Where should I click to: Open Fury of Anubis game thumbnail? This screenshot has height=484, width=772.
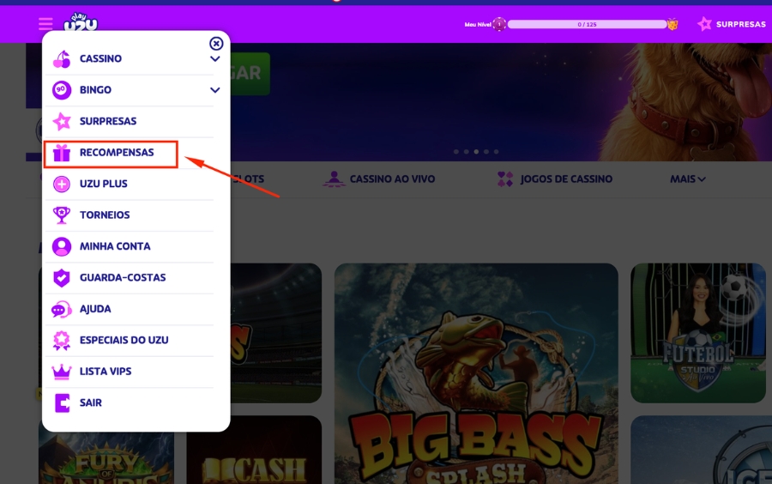point(106,458)
